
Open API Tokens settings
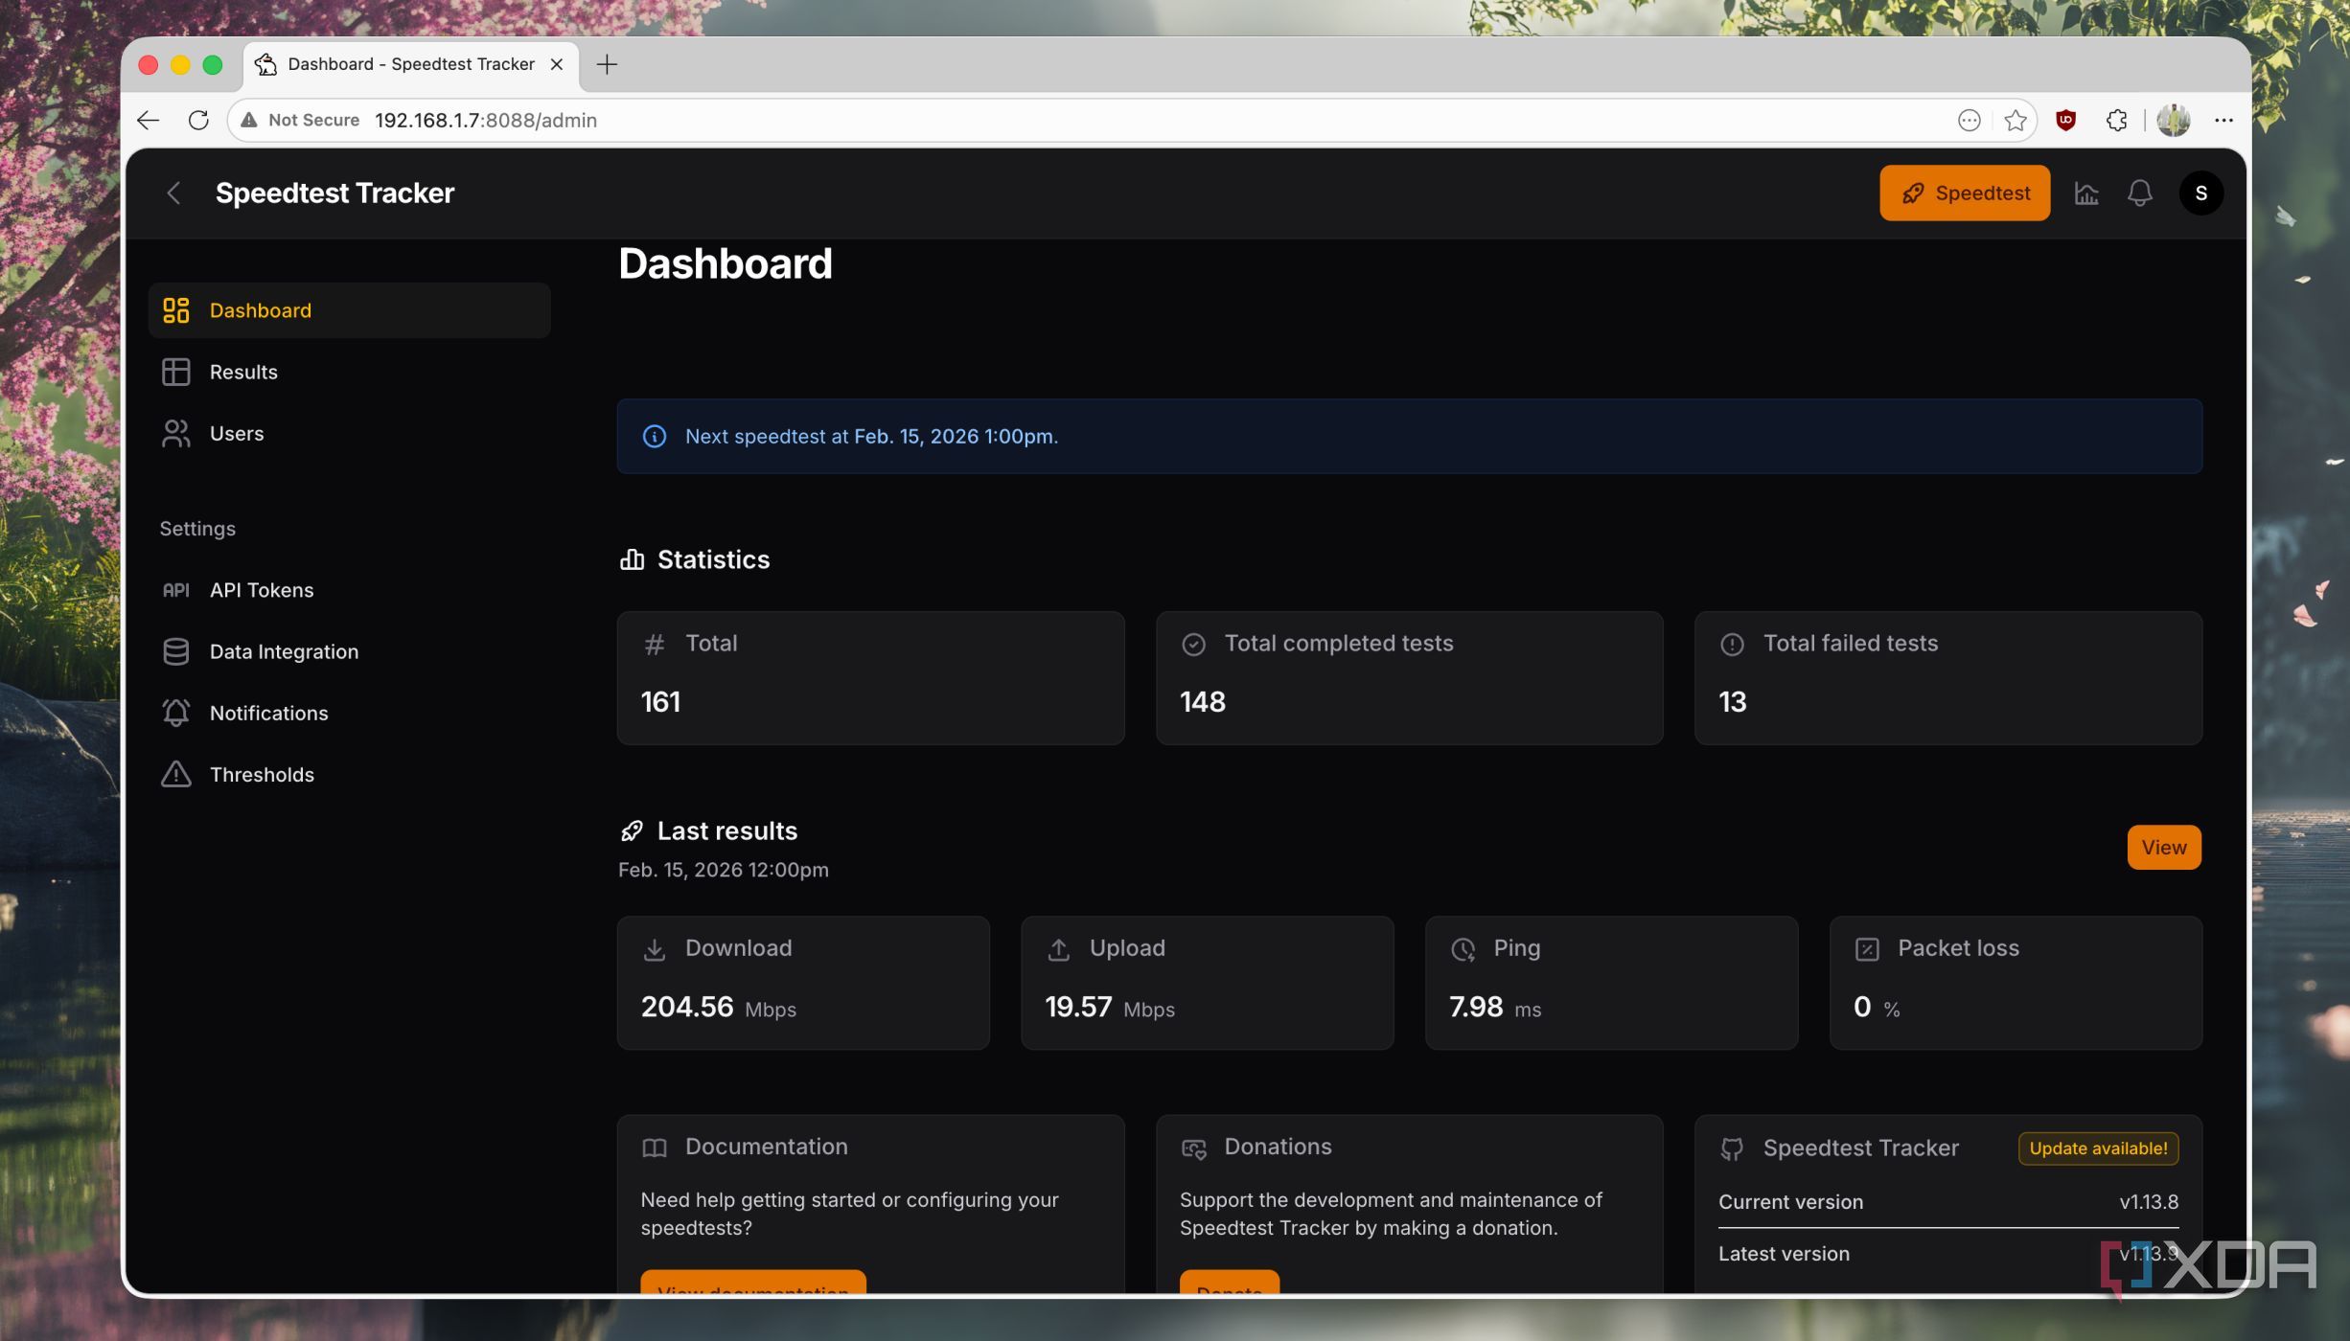[x=349, y=590]
